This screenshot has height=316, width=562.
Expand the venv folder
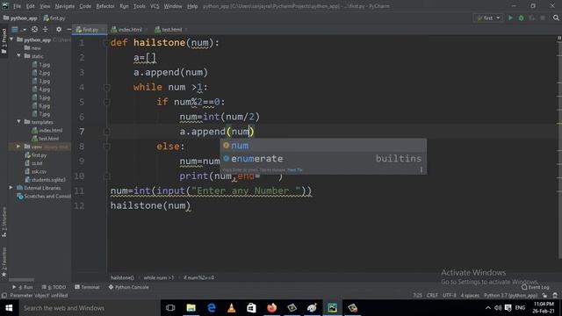[18, 147]
